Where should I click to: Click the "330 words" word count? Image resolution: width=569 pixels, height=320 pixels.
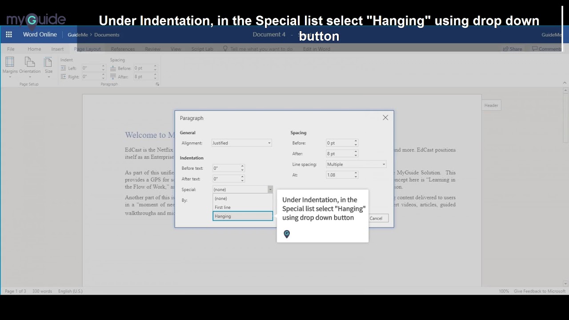point(42,291)
